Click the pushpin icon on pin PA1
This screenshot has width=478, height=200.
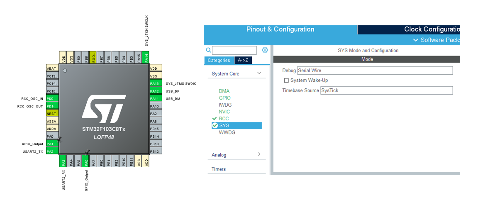point(59,139)
